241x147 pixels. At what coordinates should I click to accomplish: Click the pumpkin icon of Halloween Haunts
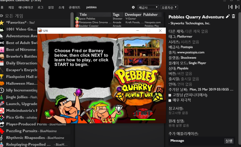(2, 83)
